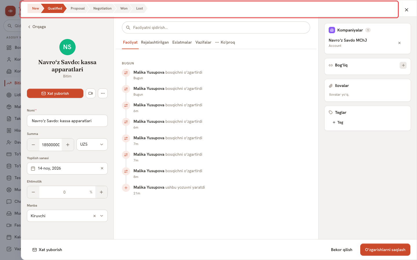Save with O'zgarishlarni saqlash button
The height and width of the screenshot is (260, 417).
pyautogui.click(x=385, y=250)
